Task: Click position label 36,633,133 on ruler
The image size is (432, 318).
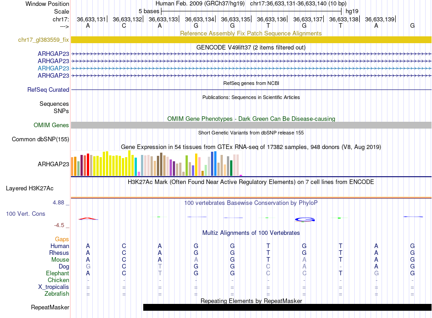Action: pos(163,19)
